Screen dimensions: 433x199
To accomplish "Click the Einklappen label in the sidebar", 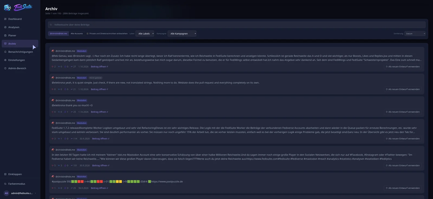I will coord(15,174).
